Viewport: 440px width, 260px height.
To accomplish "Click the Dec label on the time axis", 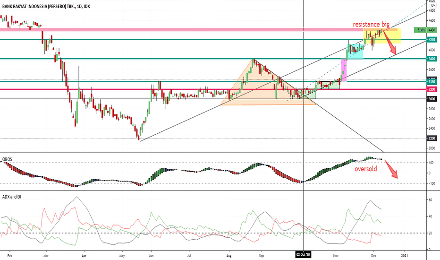I will pos(373,256).
